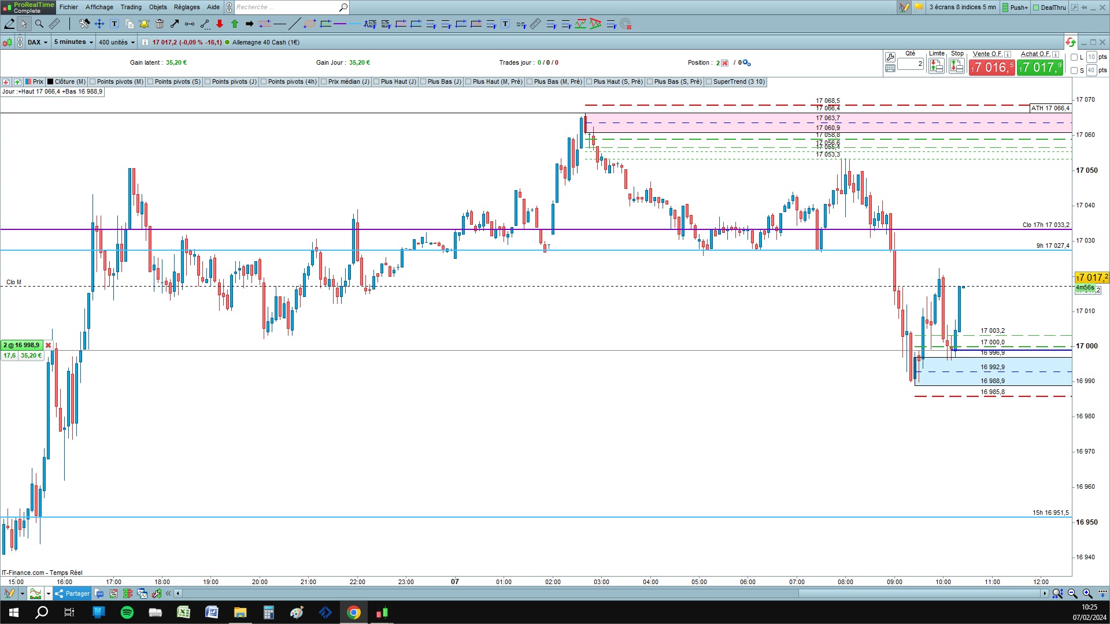Open the DAX instrument dropdown
This screenshot has width=1110, height=624.
[x=38, y=42]
